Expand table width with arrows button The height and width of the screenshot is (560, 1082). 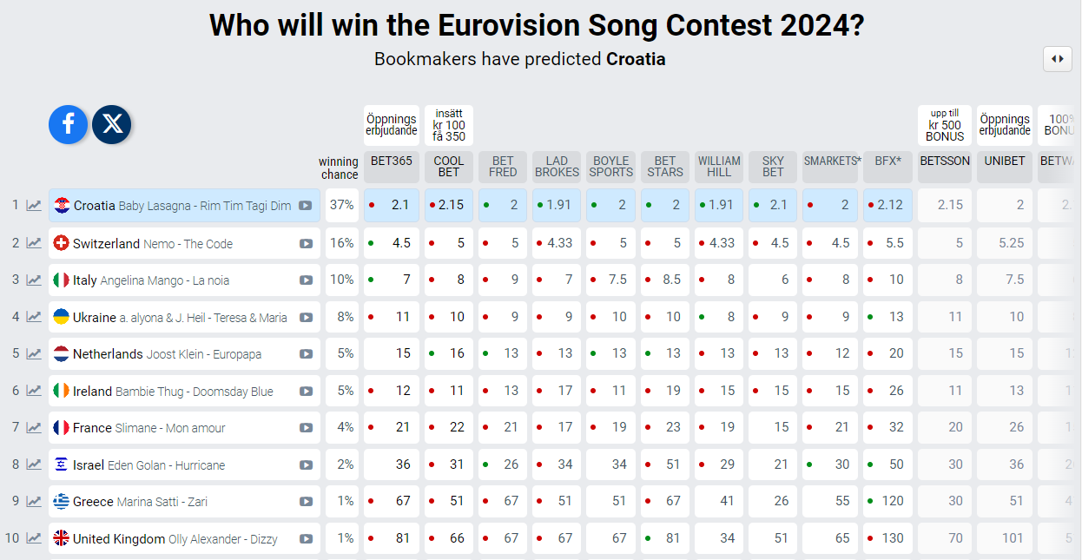click(1057, 59)
